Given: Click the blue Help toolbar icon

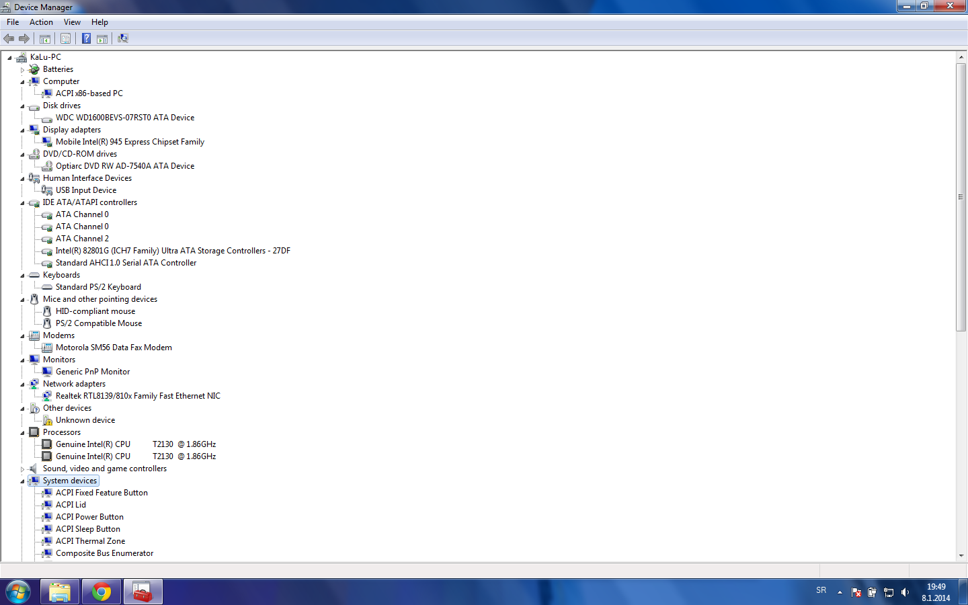Looking at the screenshot, I should (86, 38).
